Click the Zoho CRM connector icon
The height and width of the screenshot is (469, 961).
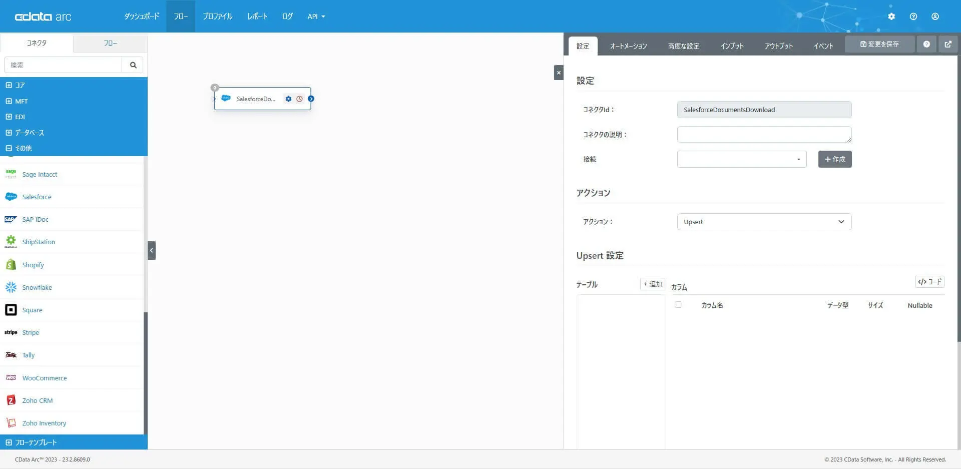(11, 400)
